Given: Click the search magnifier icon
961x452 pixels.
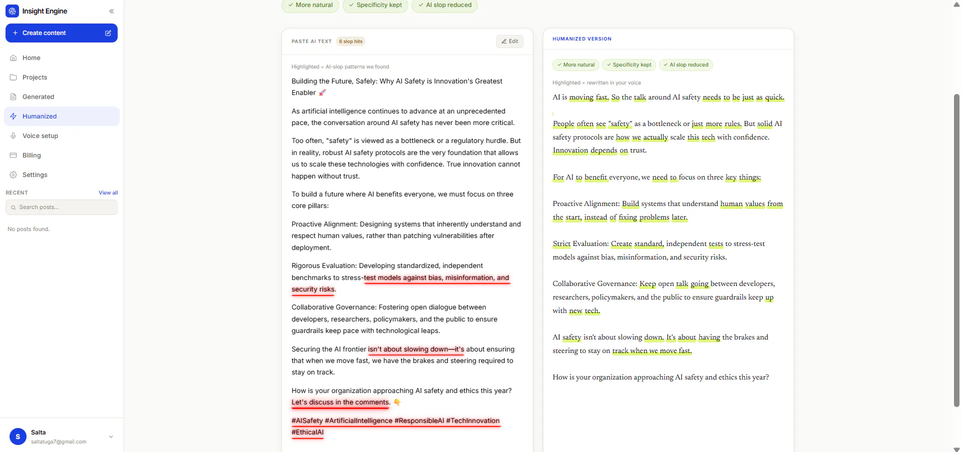Looking at the screenshot, I should click(14, 207).
